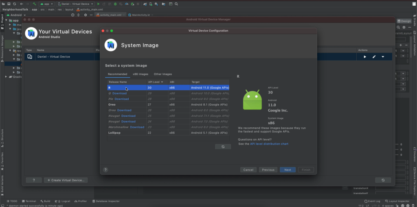Screen dimensions: 417x207
Task: Edit Daniel - Virtual Device pencil icon
Action: pyautogui.click(x=374, y=57)
